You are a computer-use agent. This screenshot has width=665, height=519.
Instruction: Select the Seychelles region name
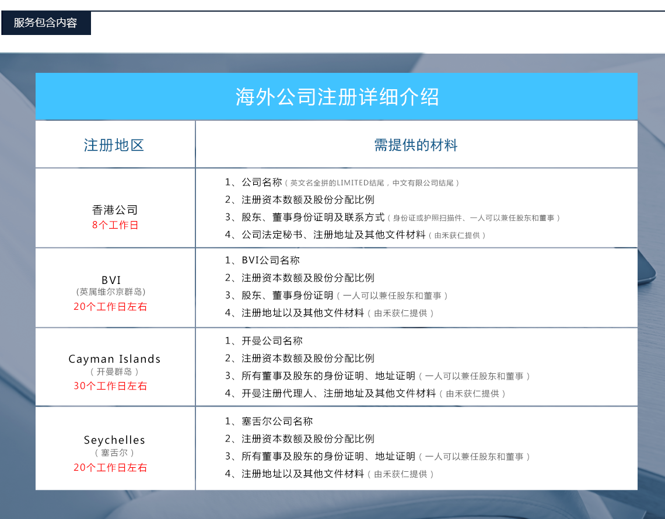point(114,440)
